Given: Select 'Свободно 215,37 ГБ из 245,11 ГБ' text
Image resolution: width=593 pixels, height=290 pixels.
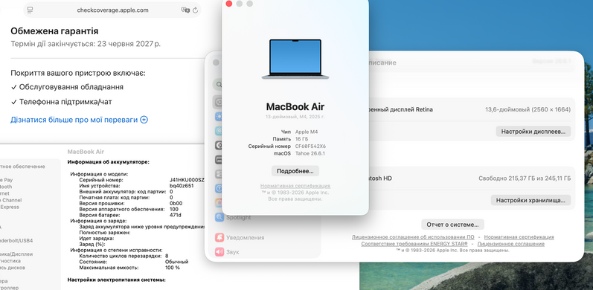Looking at the screenshot, I should [x=525, y=178].
